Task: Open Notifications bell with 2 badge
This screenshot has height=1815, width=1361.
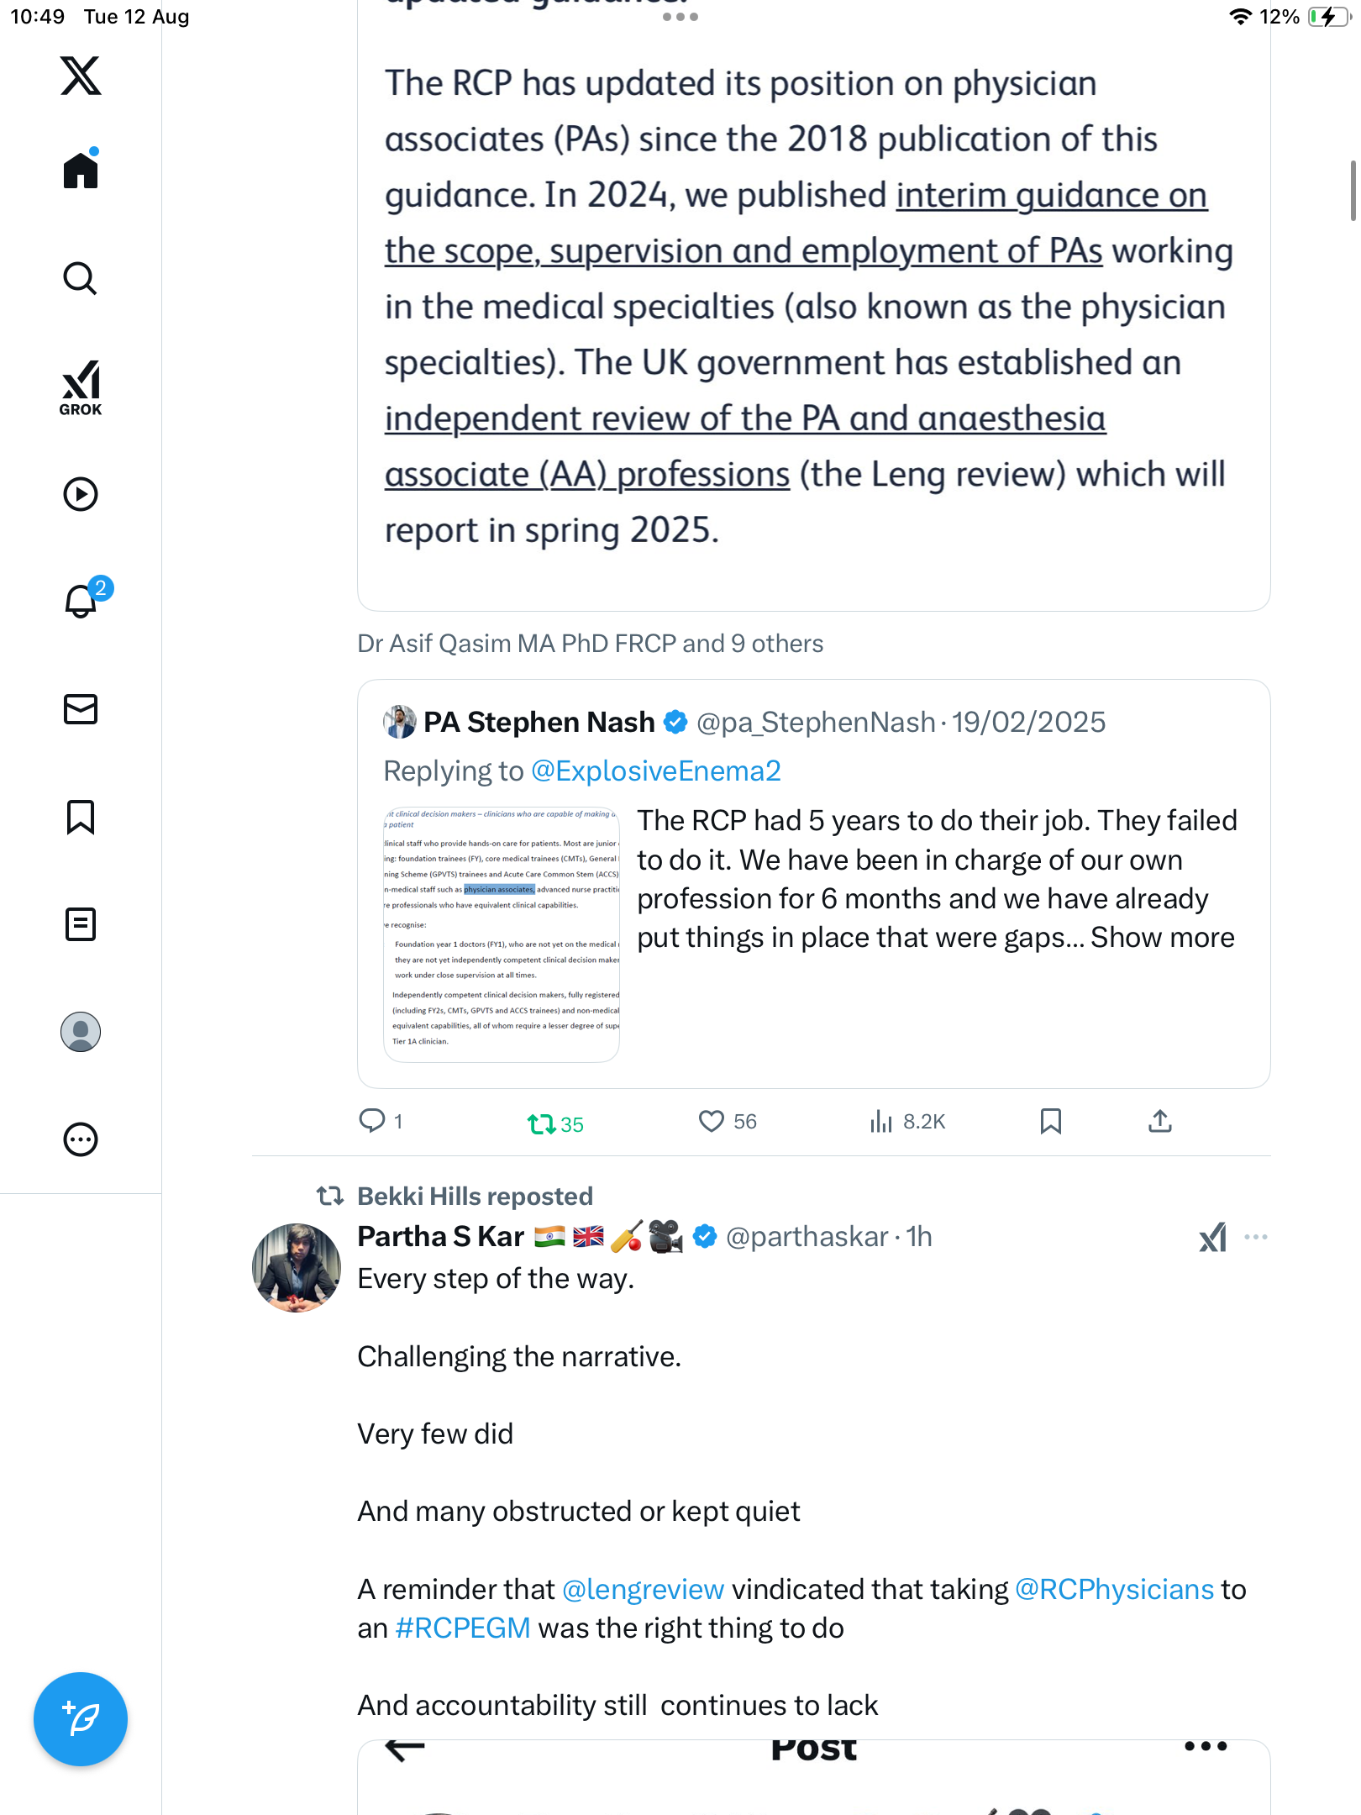Action: pyautogui.click(x=81, y=602)
